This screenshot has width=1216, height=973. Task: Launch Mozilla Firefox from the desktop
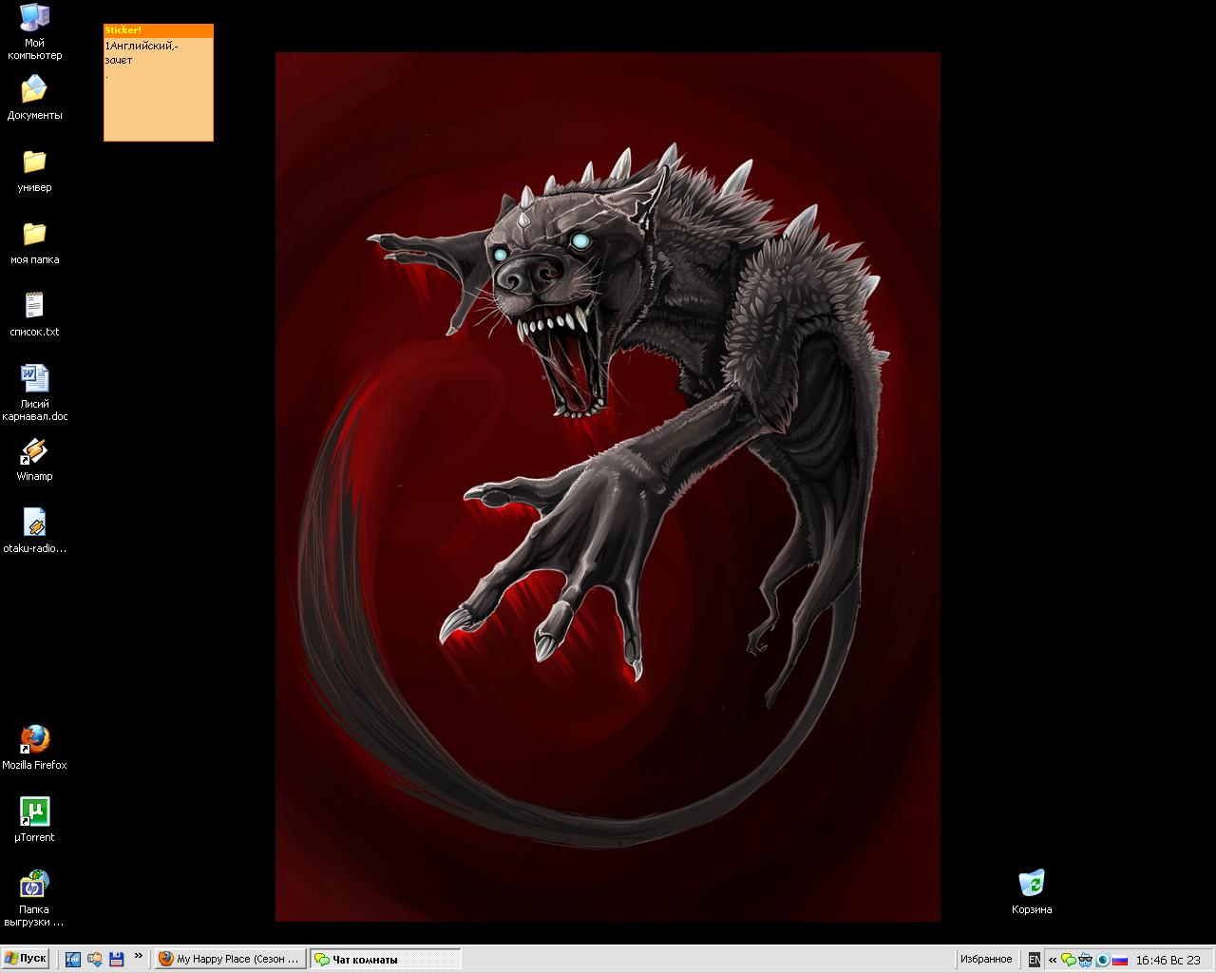[x=34, y=740]
